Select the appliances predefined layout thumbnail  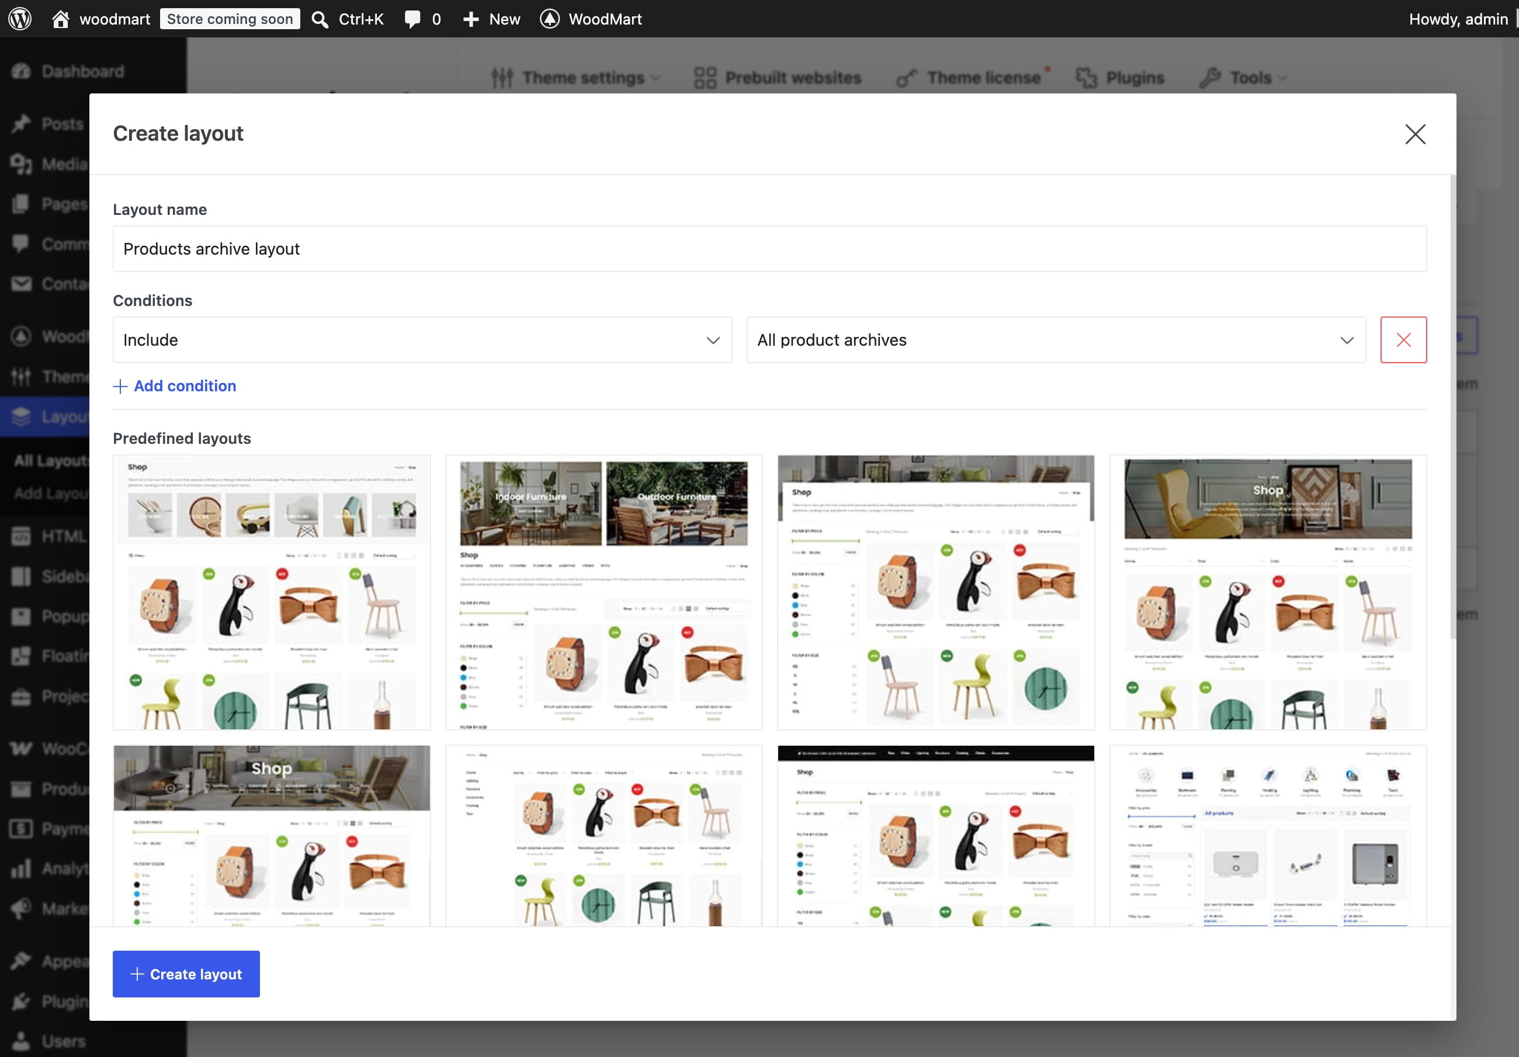click(x=1268, y=836)
